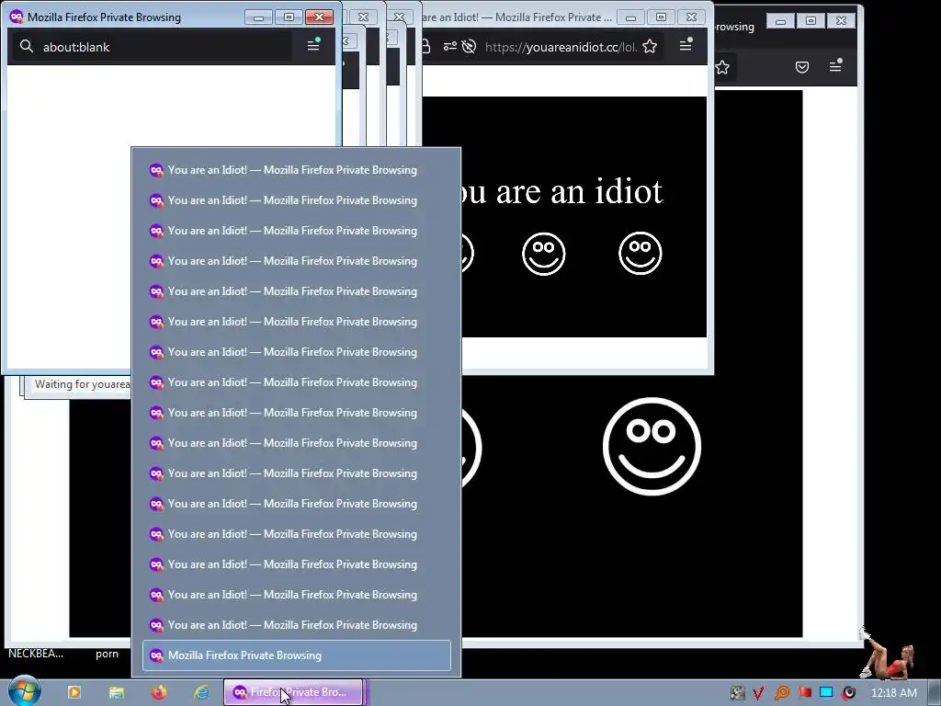The image size is (941, 706).
Task: Click the dancing figure desktop mascot
Action: click(887, 654)
